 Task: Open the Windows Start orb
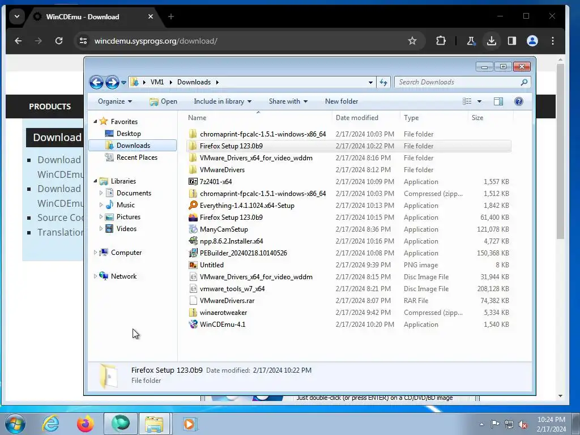coord(15,424)
